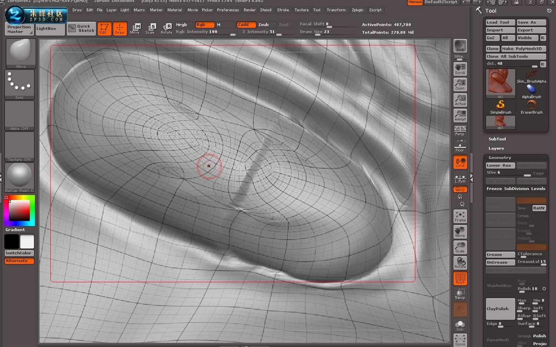The width and height of the screenshot is (556, 347).
Task: Toggle Local transformation orientation
Action: (x=460, y=162)
